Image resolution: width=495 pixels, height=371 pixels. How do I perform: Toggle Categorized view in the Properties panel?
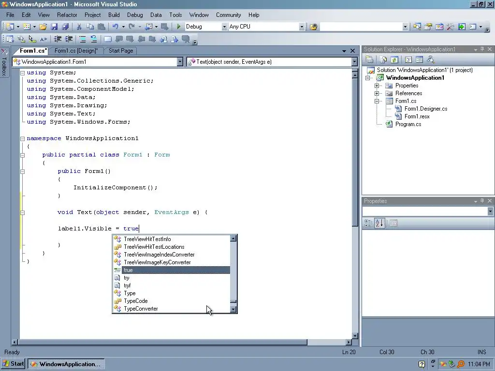point(368,223)
